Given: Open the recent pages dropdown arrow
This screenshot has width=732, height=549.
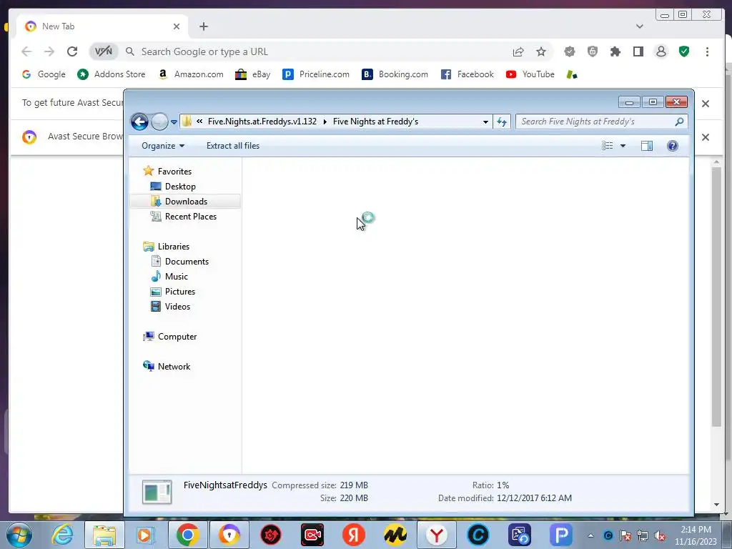Looking at the screenshot, I should point(174,122).
